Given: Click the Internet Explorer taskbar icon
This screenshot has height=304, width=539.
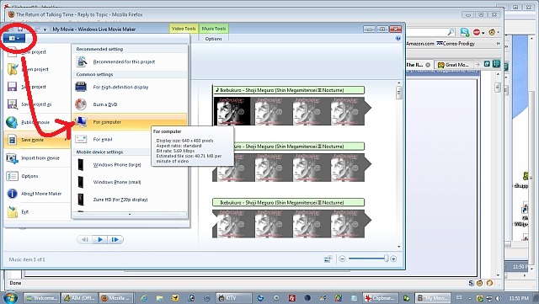Looking at the screenshot, I should tap(144, 298).
